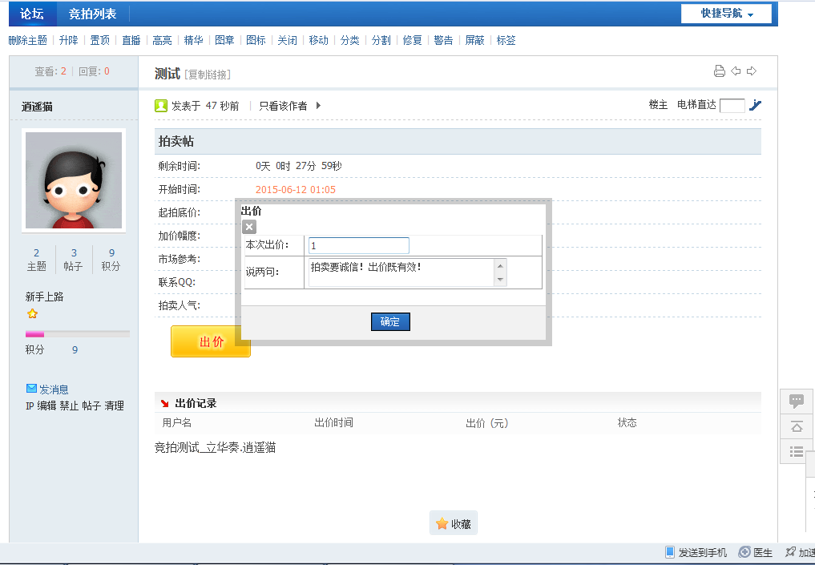Expand the 快捷导航 dropdown
This screenshot has height=565, width=815.
click(726, 14)
